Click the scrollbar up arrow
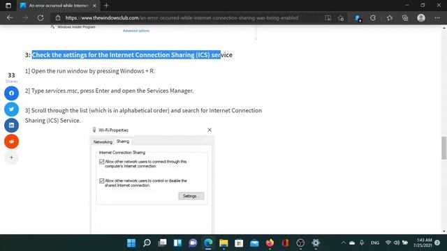Screen dimensions: 447x251 (x=444, y=28)
